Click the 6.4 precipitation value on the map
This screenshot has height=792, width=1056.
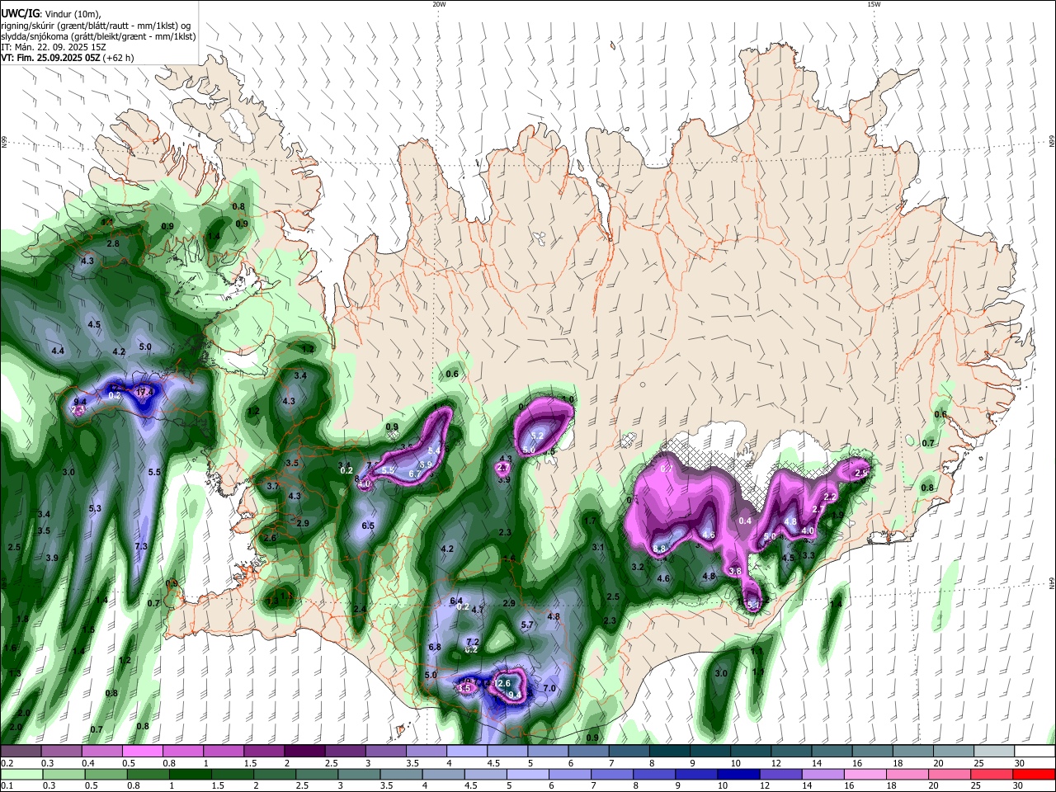tap(456, 601)
